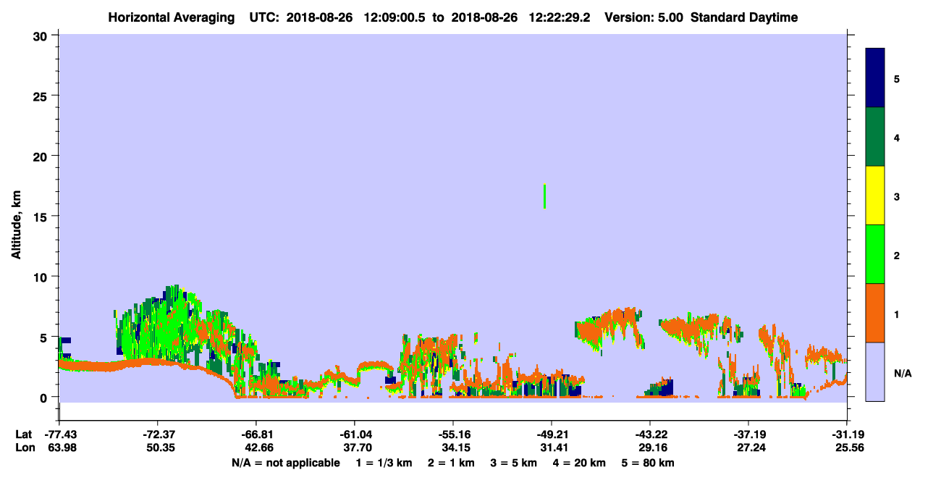Click the isolated green streak near 16 km altitude
This screenshot has height=483, width=941.
(x=544, y=196)
